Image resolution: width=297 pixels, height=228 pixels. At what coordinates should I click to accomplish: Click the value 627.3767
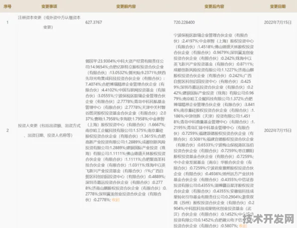(x=94, y=22)
